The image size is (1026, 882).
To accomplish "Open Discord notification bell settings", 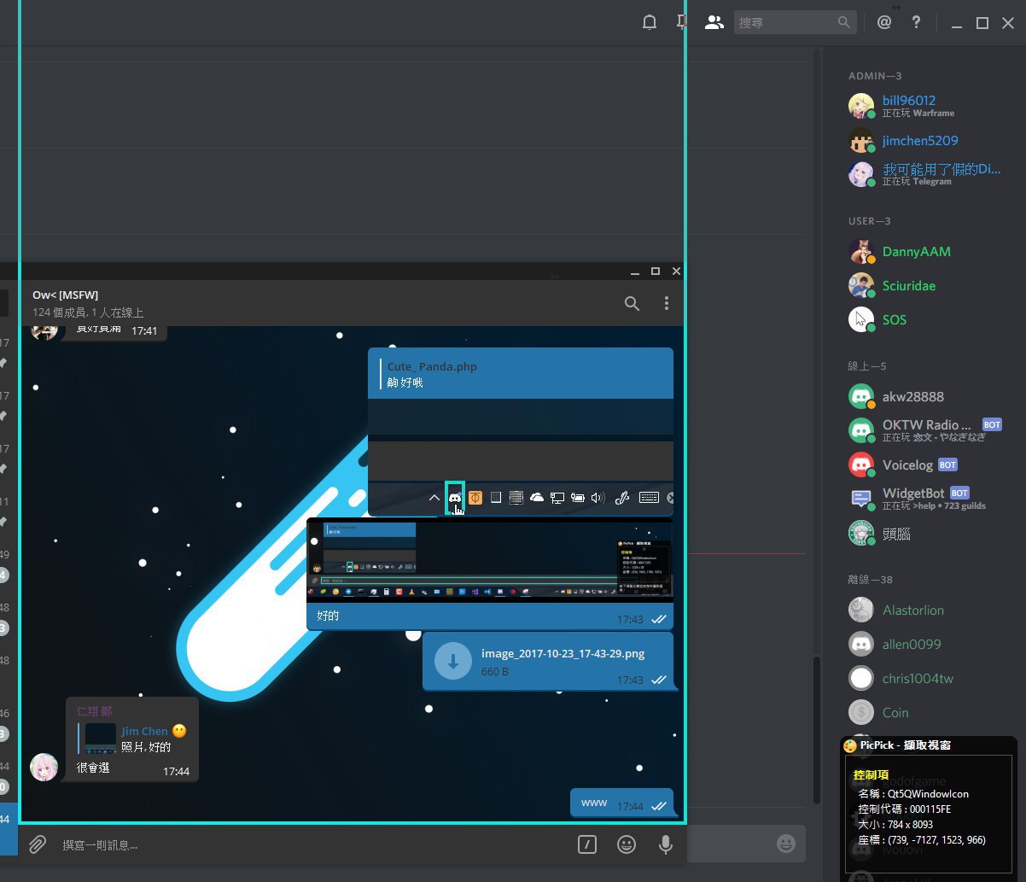I will (650, 23).
